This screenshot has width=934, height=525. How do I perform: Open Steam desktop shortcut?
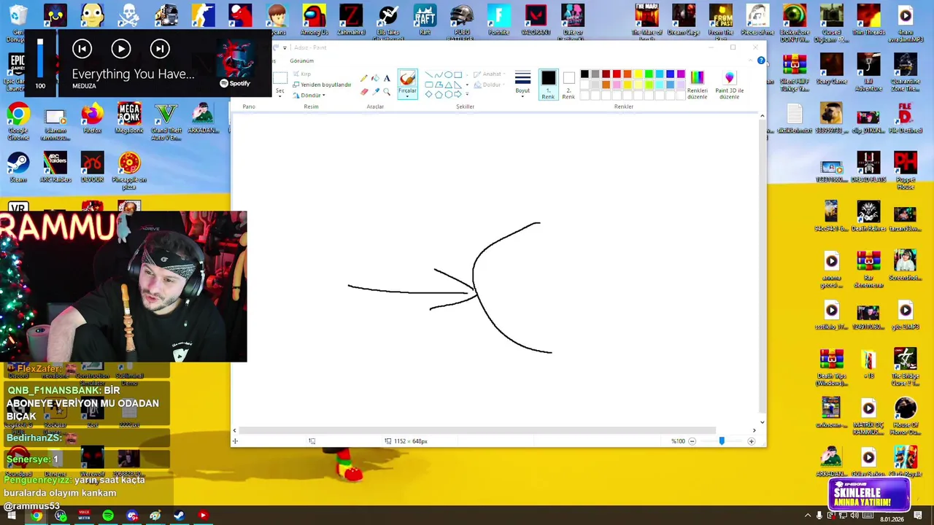[x=18, y=168]
